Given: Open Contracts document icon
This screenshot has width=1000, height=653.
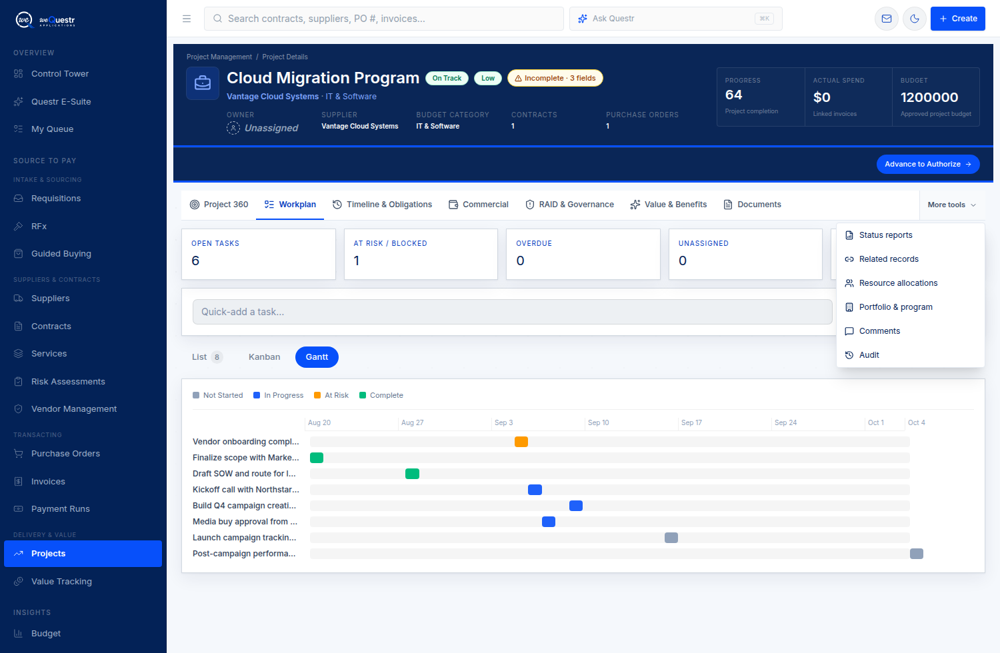Looking at the screenshot, I should (x=18, y=326).
